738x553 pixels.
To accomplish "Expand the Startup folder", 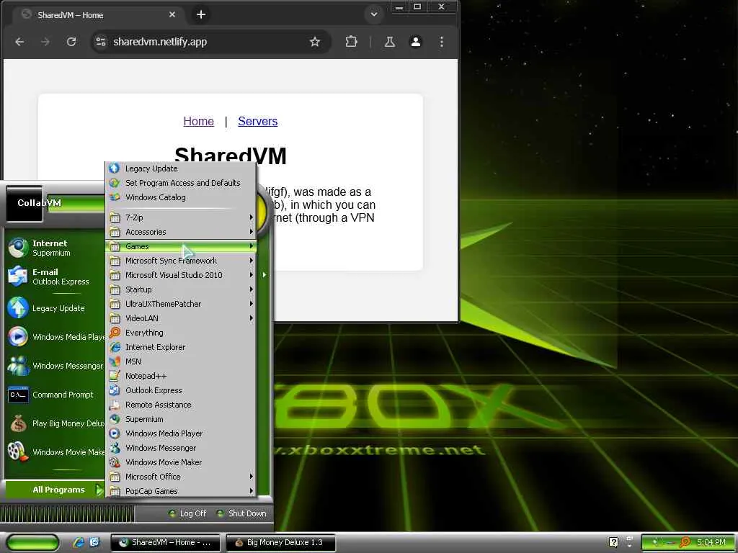I will coord(181,289).
